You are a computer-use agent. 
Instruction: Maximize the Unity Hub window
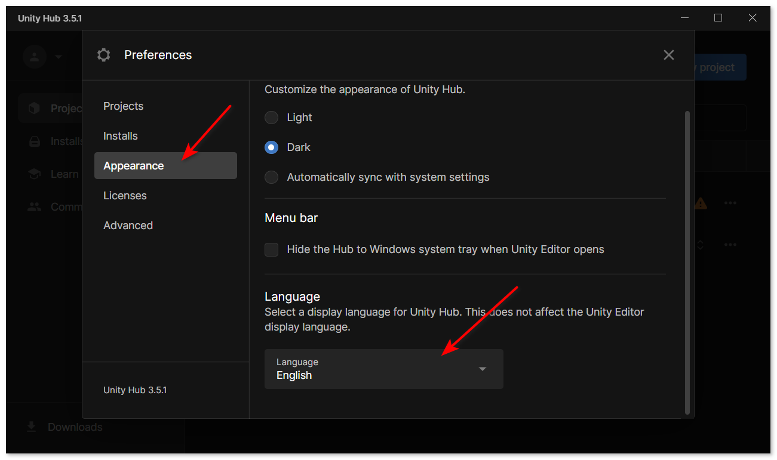pos(718,18)
